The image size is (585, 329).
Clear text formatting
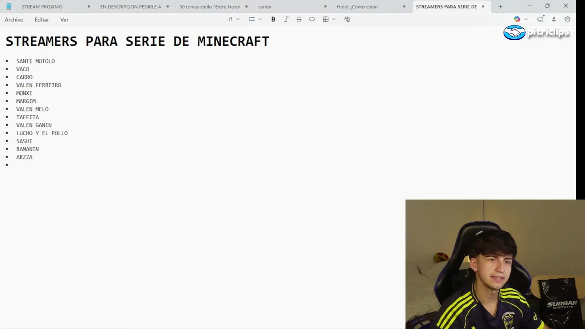pos(347,19)
